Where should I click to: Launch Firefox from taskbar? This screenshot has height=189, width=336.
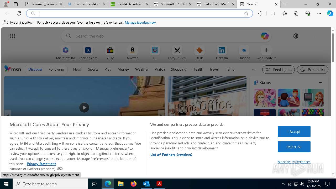pos(133,184)
